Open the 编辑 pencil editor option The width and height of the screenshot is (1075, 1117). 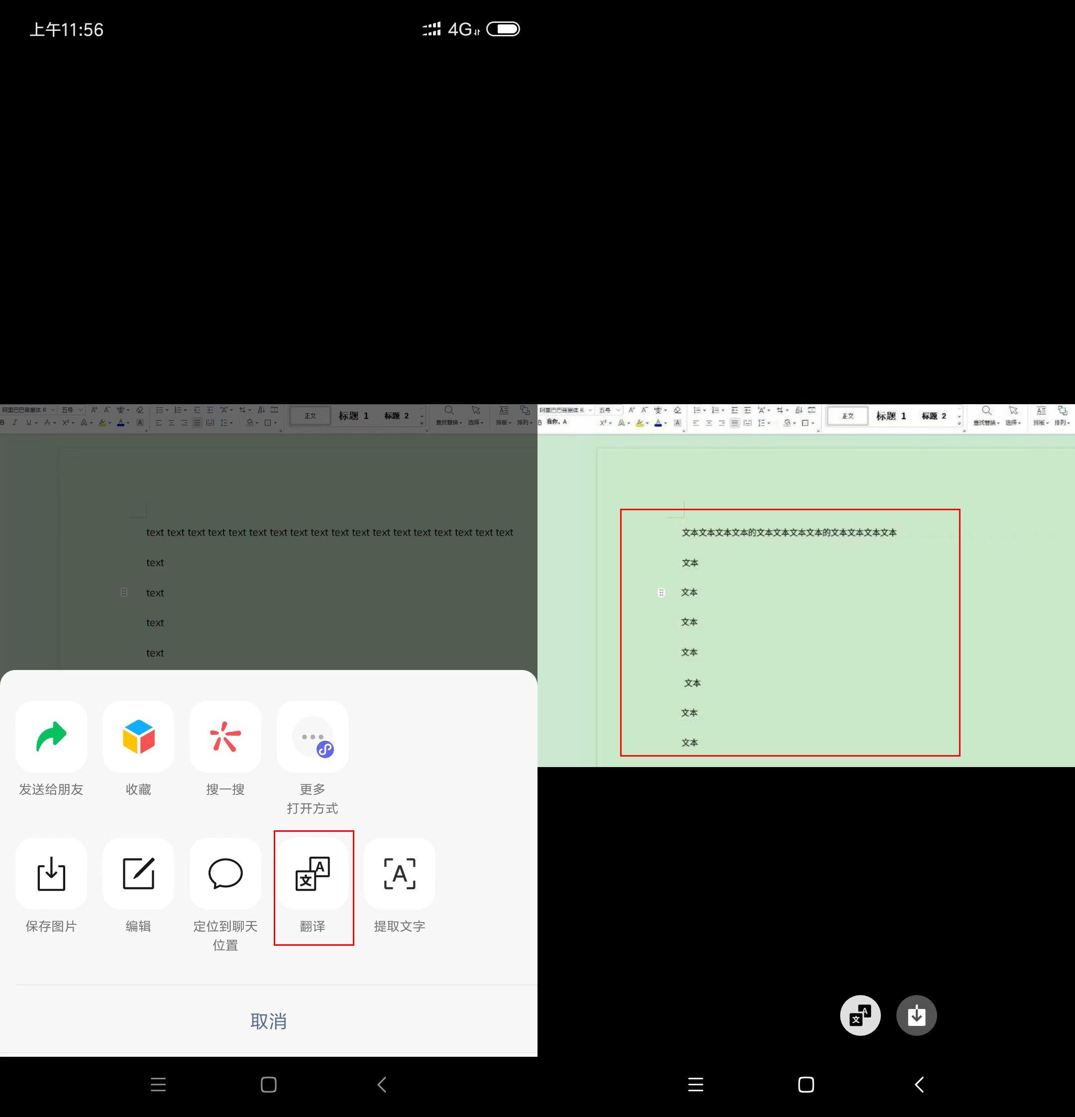tap(138, 874)
